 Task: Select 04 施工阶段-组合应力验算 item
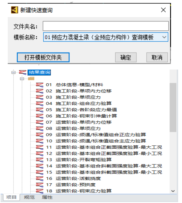point(79,104)
